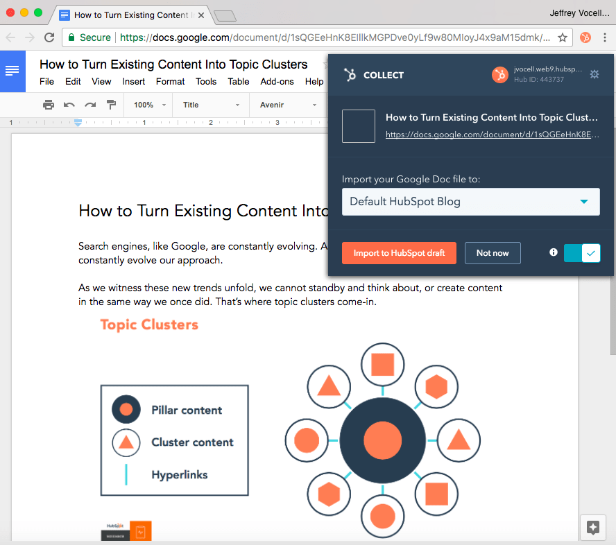Click the Import to HubSpot draft button
This screenshot has width=616, height=545.
(399, 253)
